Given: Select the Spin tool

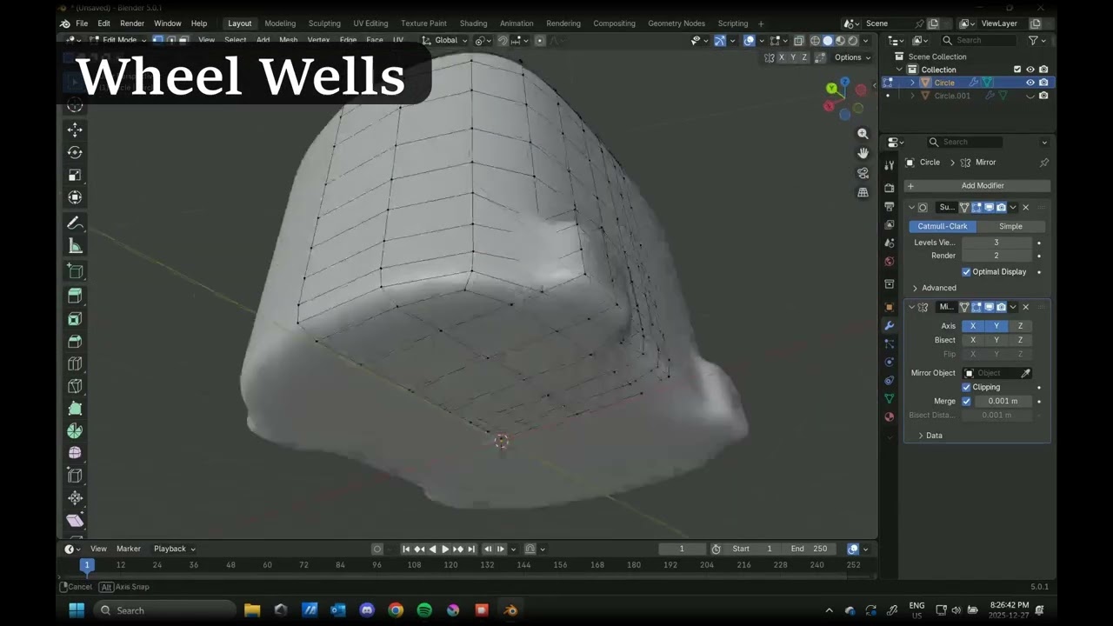Looking at the screenshot, I should (x=75, y=430).
